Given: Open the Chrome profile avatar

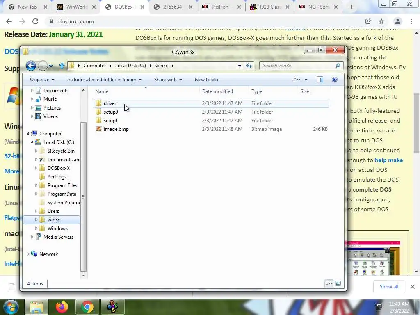Looking at the screenshot, I should point(398,21).
